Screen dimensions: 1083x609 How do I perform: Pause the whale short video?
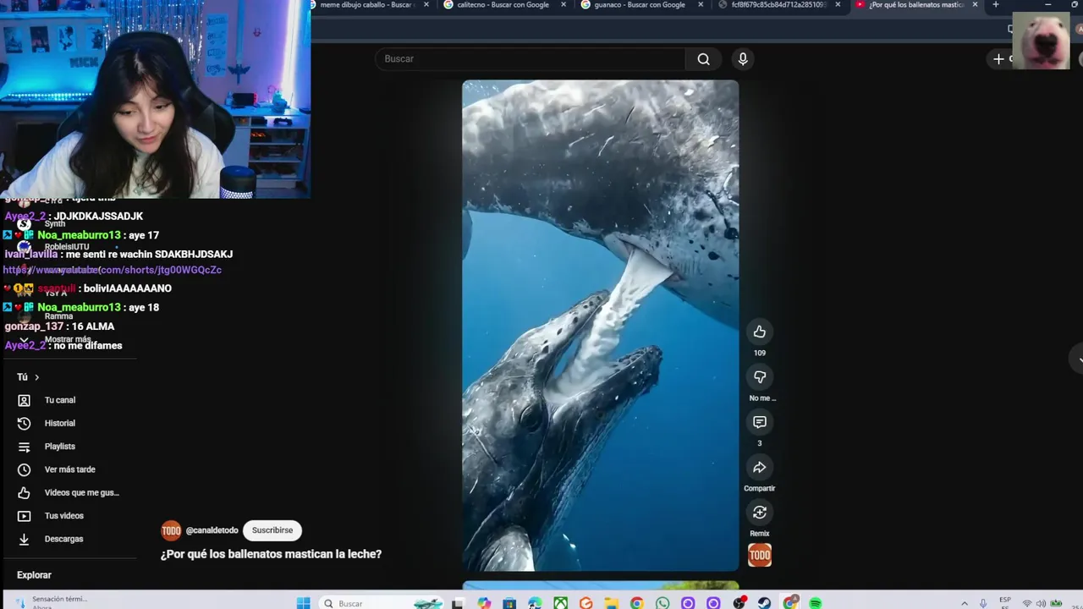tap(600, 326)
